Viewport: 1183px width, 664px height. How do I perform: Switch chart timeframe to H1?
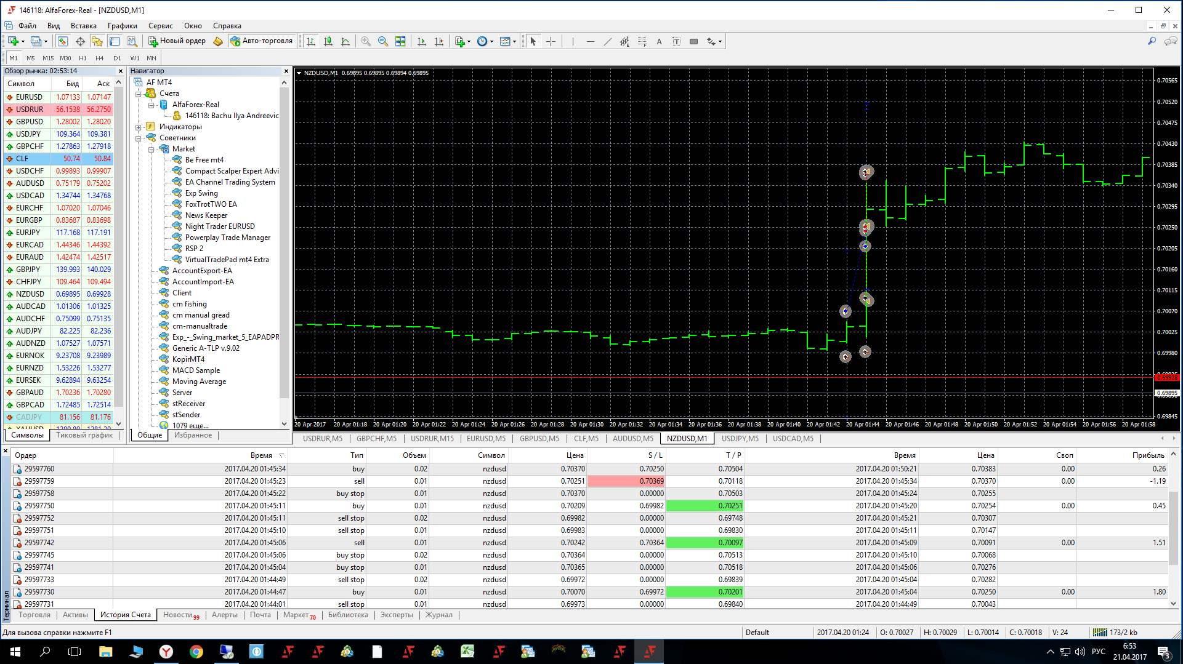pos(83,58)
